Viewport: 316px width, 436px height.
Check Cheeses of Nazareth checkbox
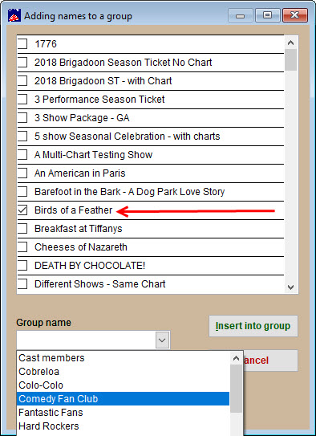(x=22, y=247)
